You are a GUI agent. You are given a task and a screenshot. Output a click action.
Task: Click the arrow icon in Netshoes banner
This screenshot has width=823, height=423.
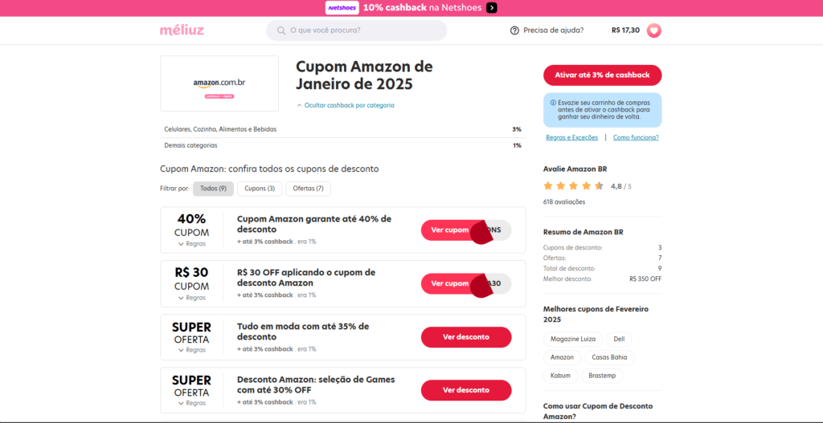pyautogui.click(x=491, y=8)
